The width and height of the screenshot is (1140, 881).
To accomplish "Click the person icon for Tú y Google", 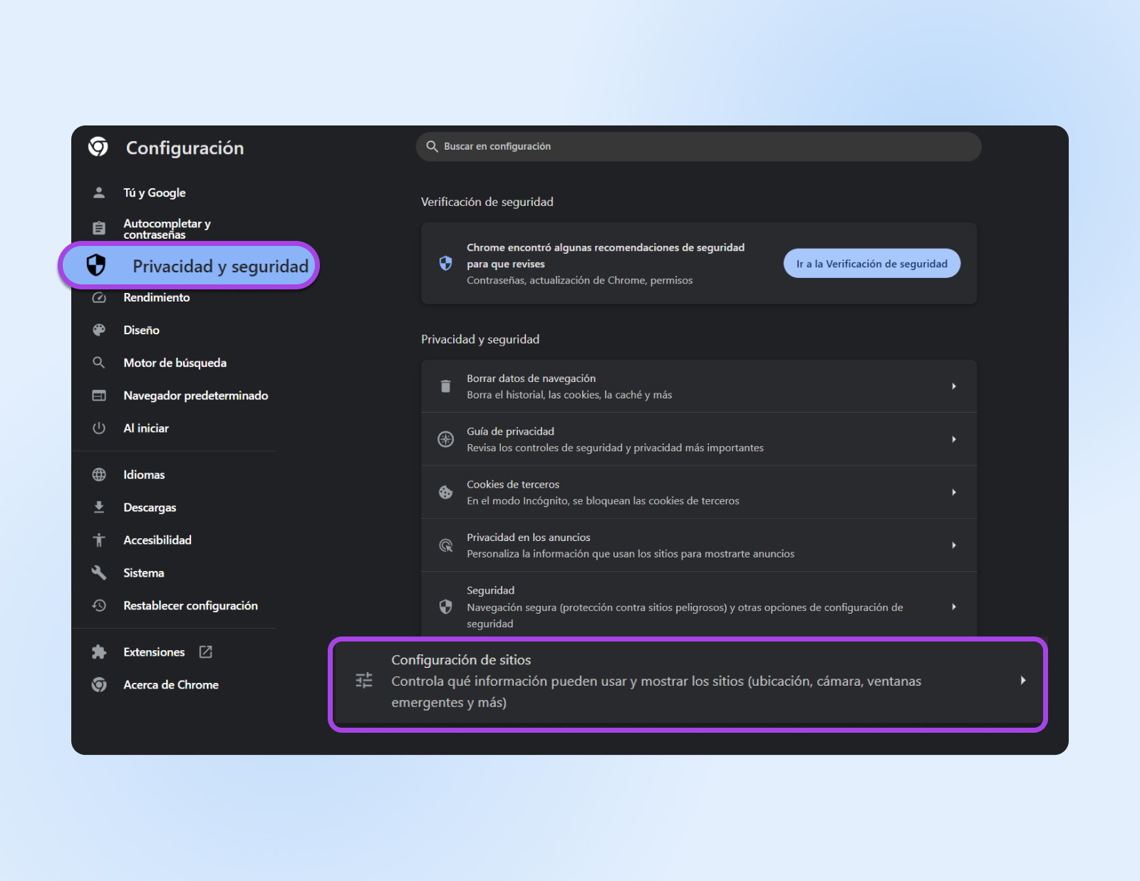I will pos(99,192).
